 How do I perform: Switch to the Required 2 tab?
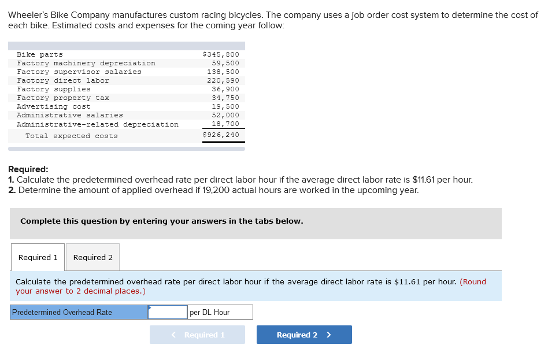click(92, 257)
